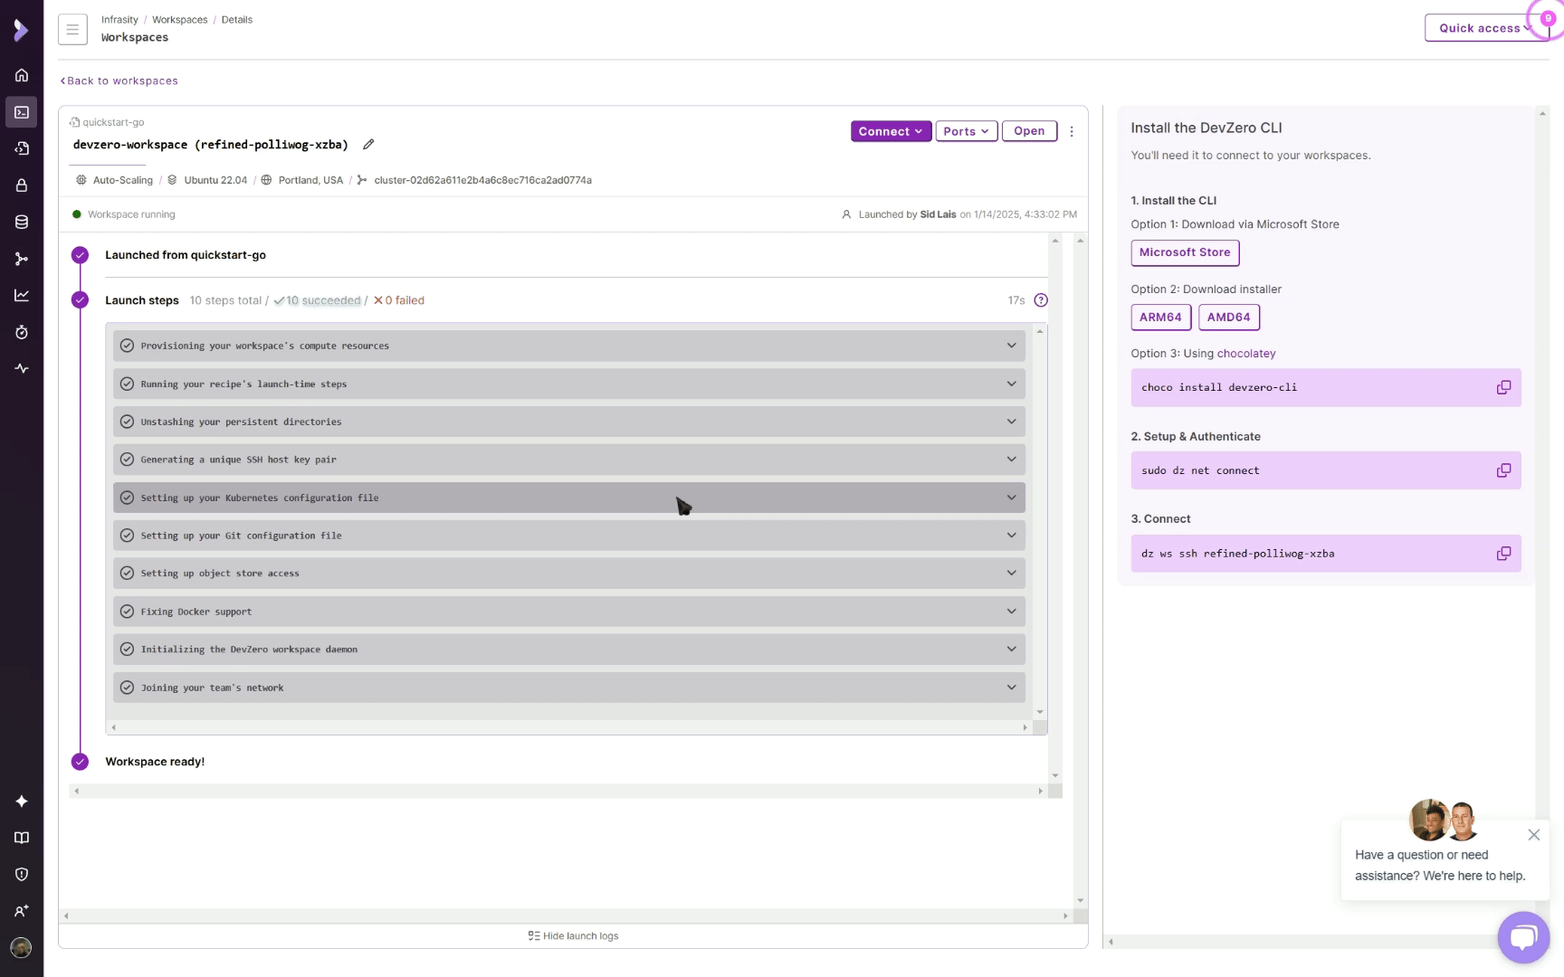Copy the choco install devzero-cli command
1564x977 pixels.
click(1503, 387)
